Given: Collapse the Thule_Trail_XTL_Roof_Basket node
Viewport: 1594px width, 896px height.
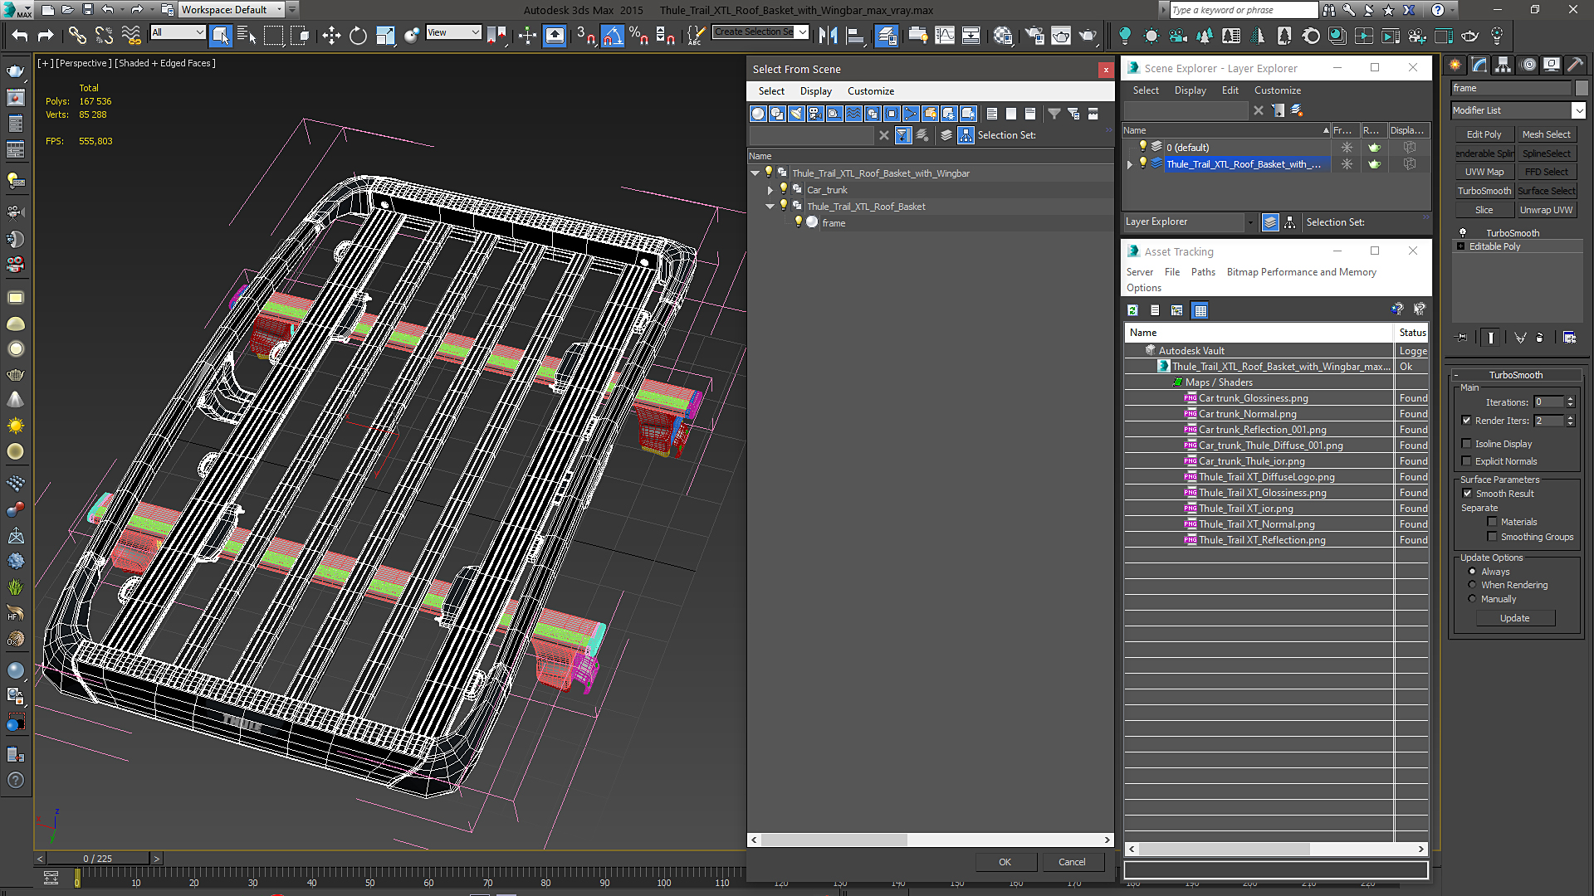Looking at the screenshot, I should [770, 207].
